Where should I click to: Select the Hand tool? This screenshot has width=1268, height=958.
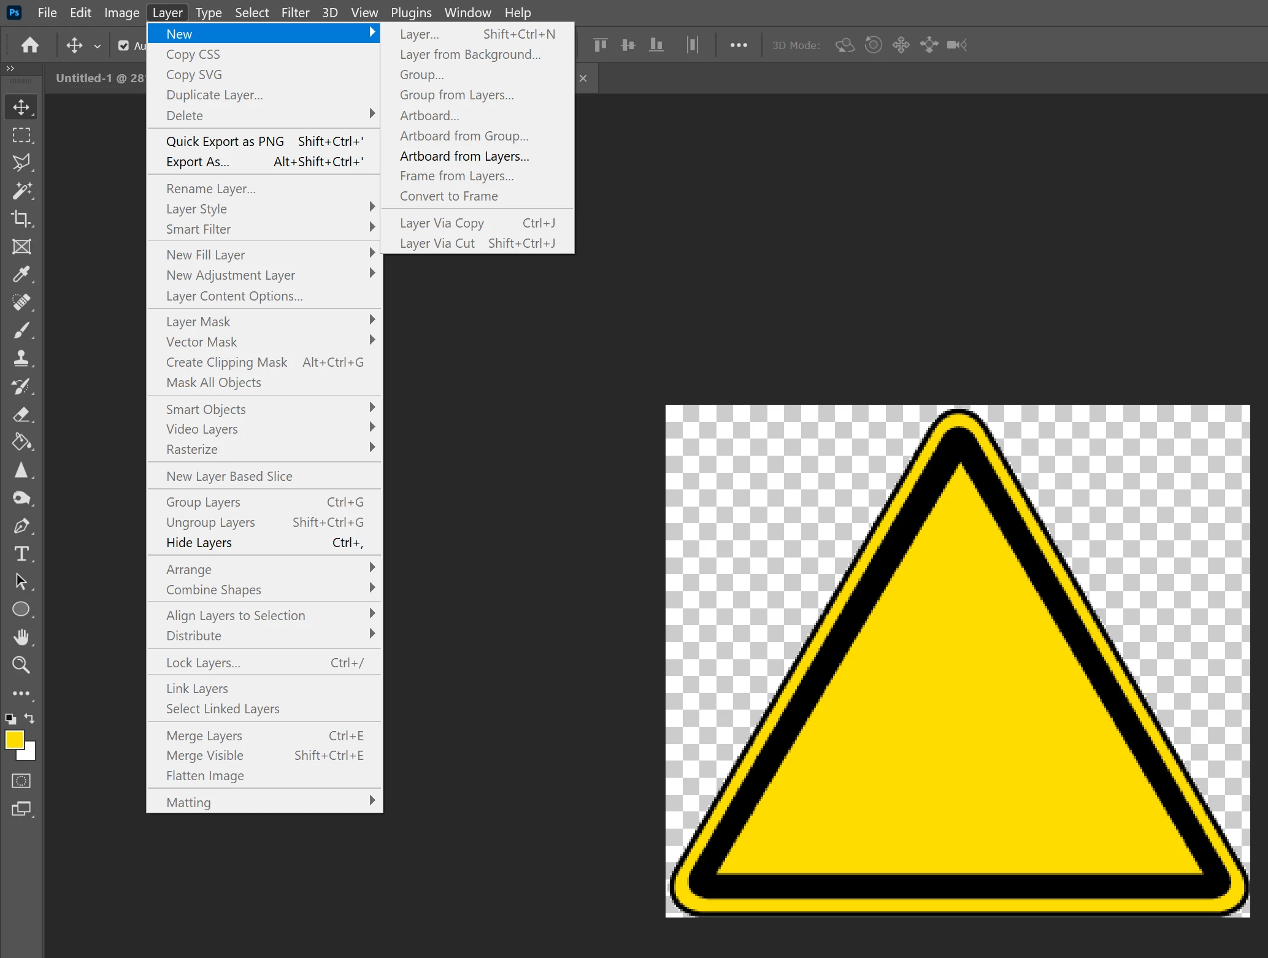click(x=21, y=637)
